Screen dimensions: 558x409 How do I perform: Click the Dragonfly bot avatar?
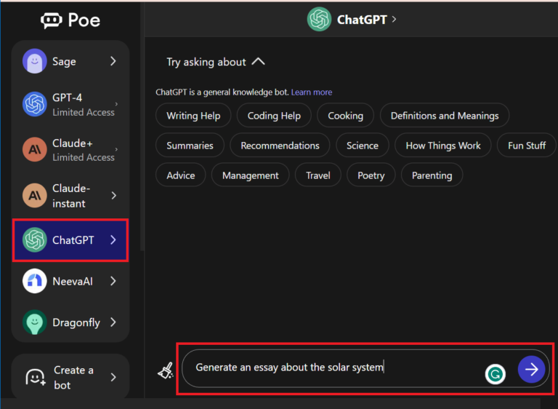[35, 322]
